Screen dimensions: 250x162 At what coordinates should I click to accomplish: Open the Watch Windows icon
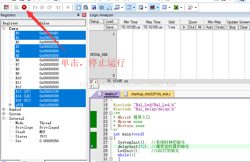pyautogui.click(x=117, y=7)
